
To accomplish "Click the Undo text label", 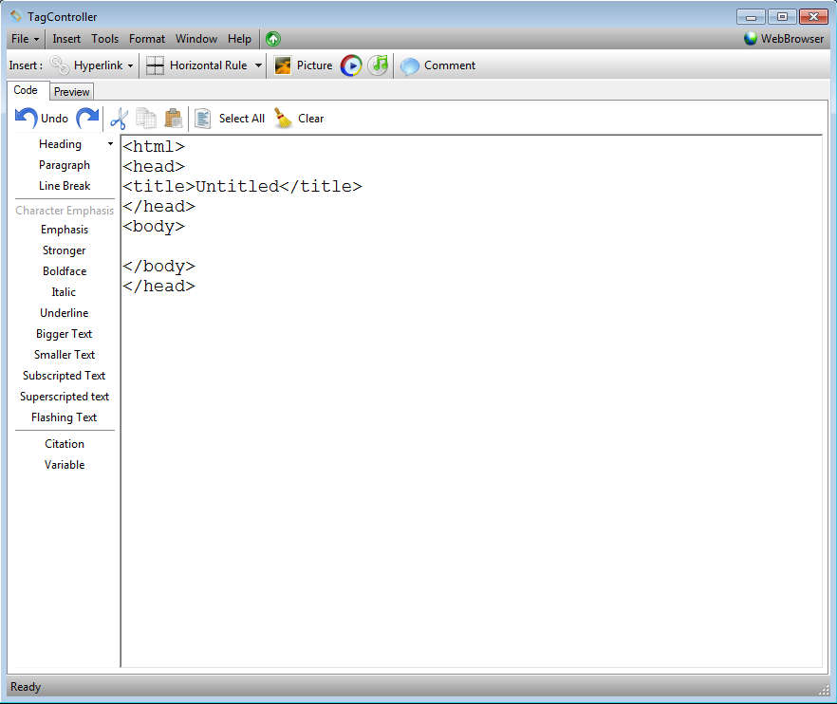I will 54,119.
